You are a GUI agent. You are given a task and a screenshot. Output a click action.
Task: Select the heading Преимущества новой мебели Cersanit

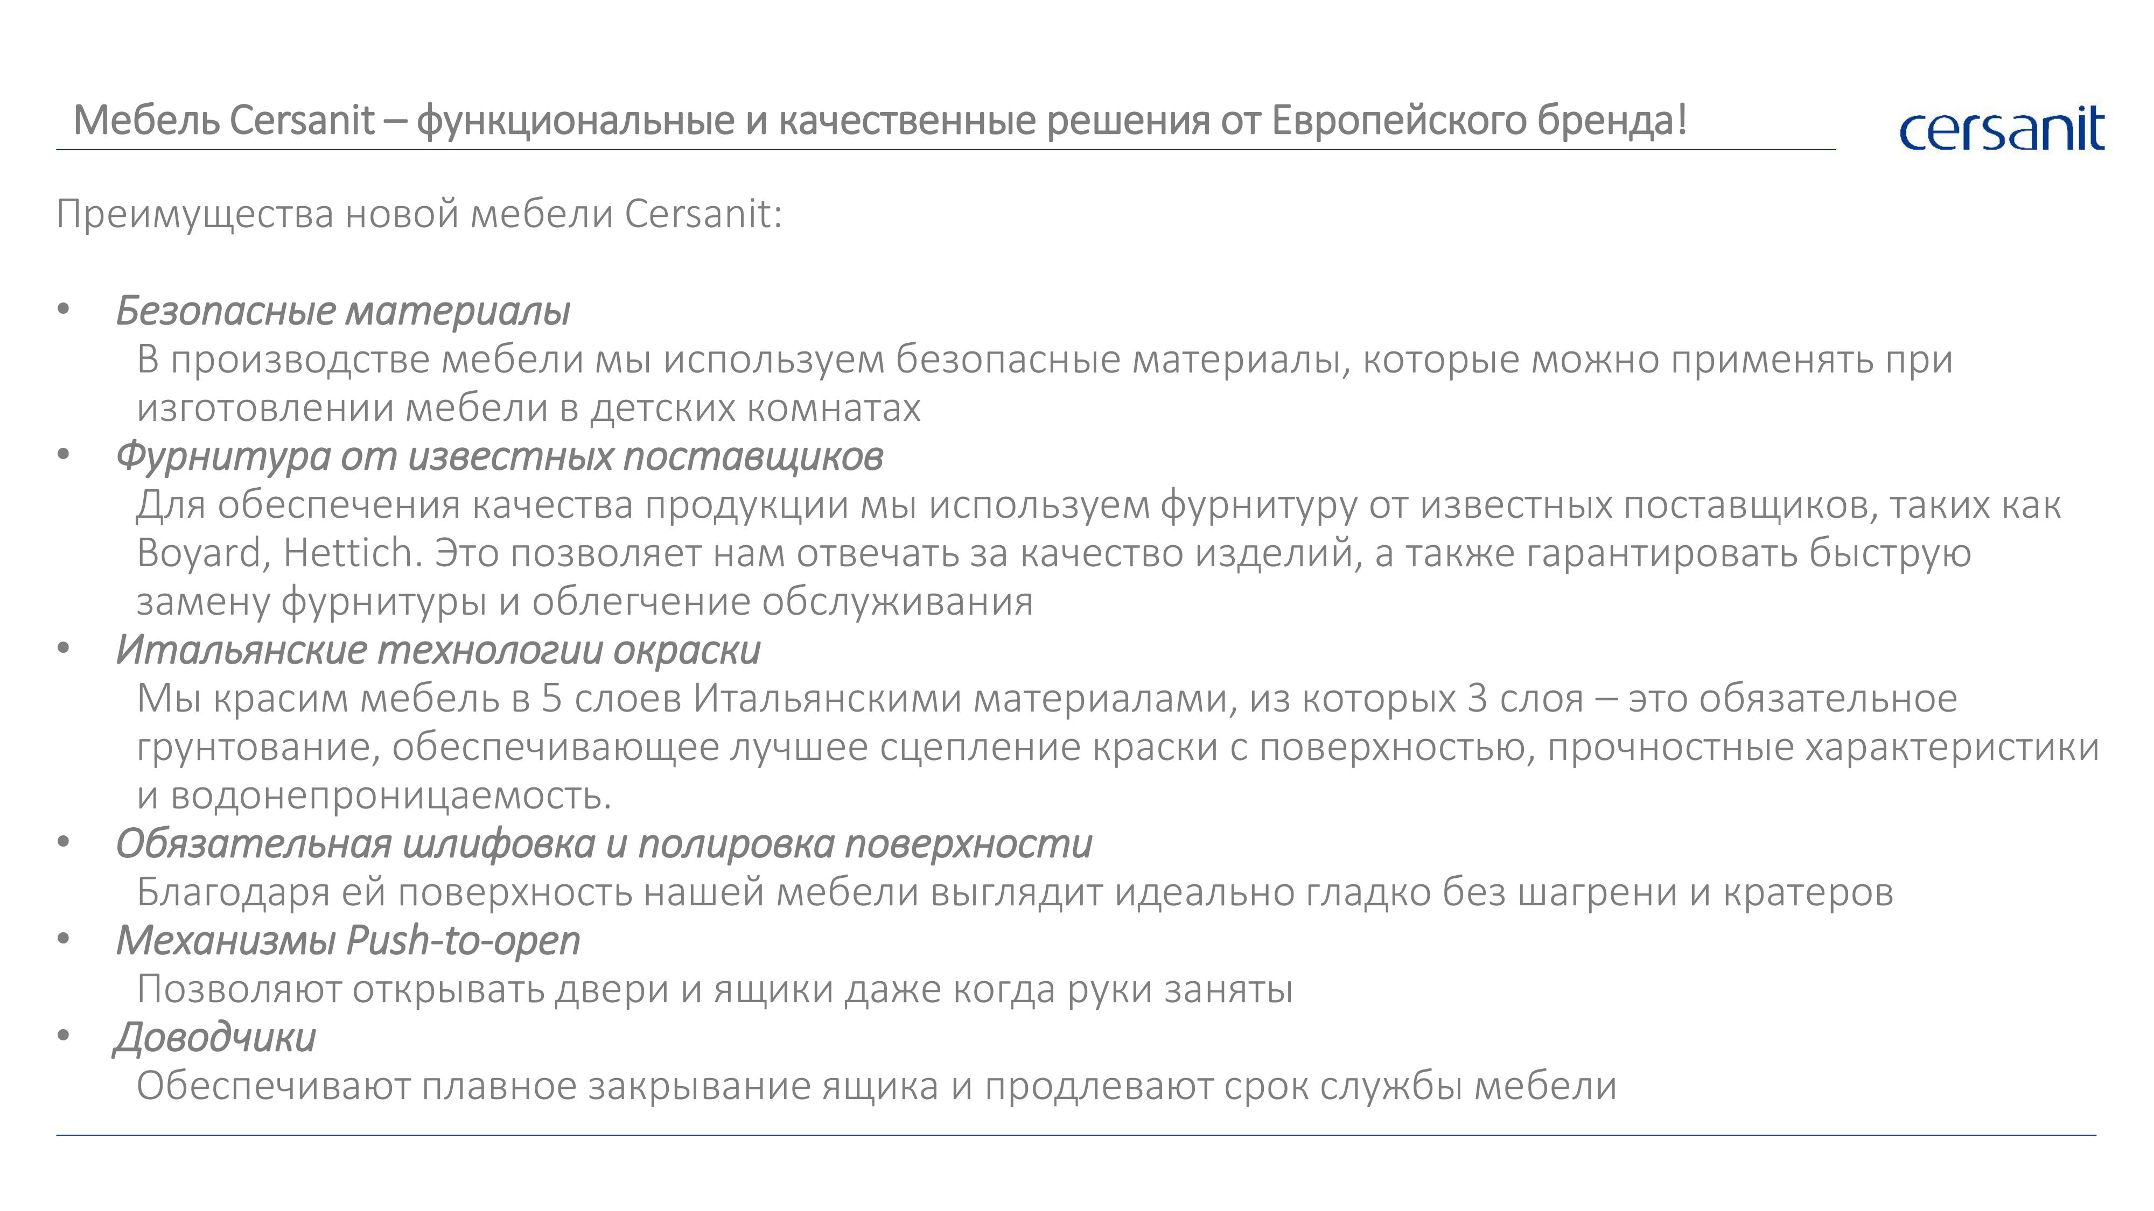click(x=420, y=214)
